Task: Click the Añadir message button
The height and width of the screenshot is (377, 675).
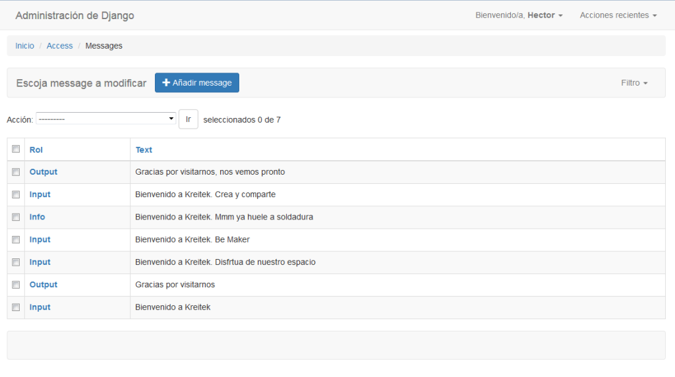Action: tap(197, 83)
